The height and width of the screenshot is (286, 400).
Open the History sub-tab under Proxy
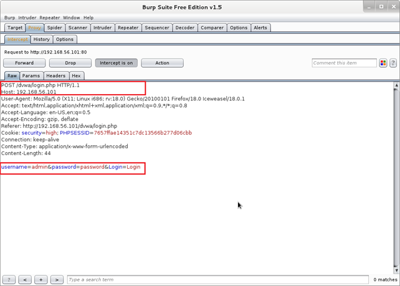41,39
